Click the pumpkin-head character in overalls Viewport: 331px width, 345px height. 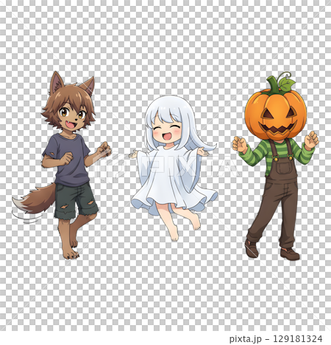coord(276,166)
